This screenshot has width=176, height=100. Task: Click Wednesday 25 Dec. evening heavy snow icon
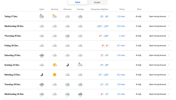(x=80, y=94)
